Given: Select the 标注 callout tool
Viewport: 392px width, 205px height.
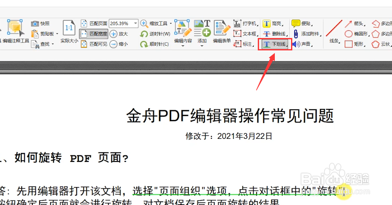Looking at the screenshot, I should point(243,44).
